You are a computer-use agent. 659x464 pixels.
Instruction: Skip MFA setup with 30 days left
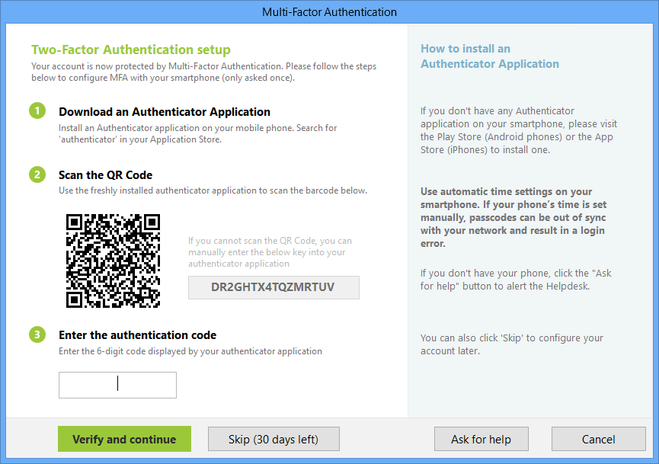click(x=274, y=439)
